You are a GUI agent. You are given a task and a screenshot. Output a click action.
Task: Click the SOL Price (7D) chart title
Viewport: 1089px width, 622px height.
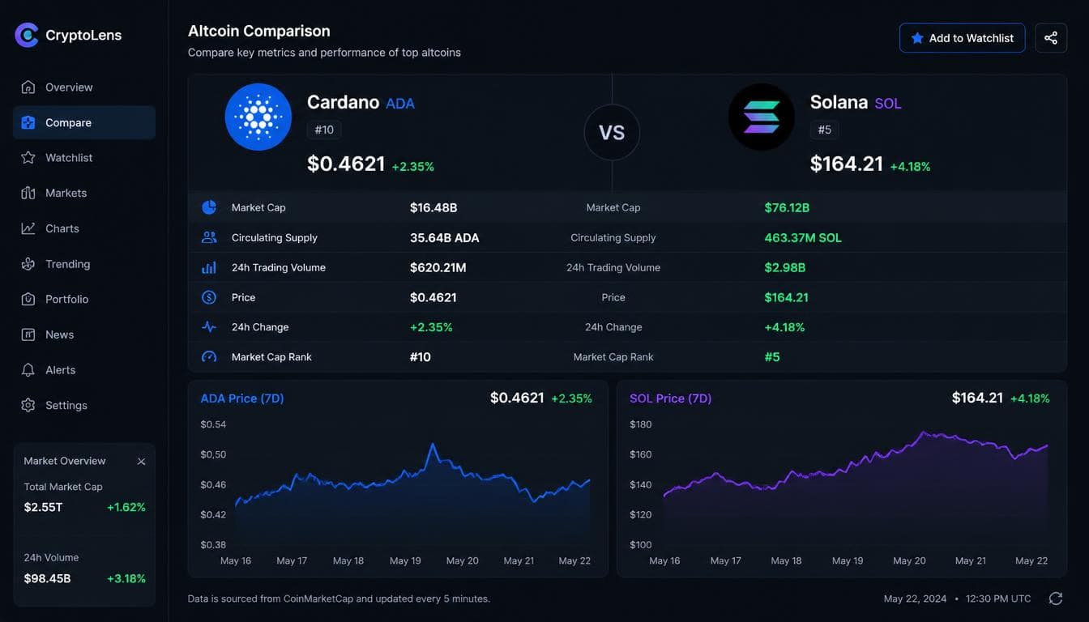click(x=670, y=398)
